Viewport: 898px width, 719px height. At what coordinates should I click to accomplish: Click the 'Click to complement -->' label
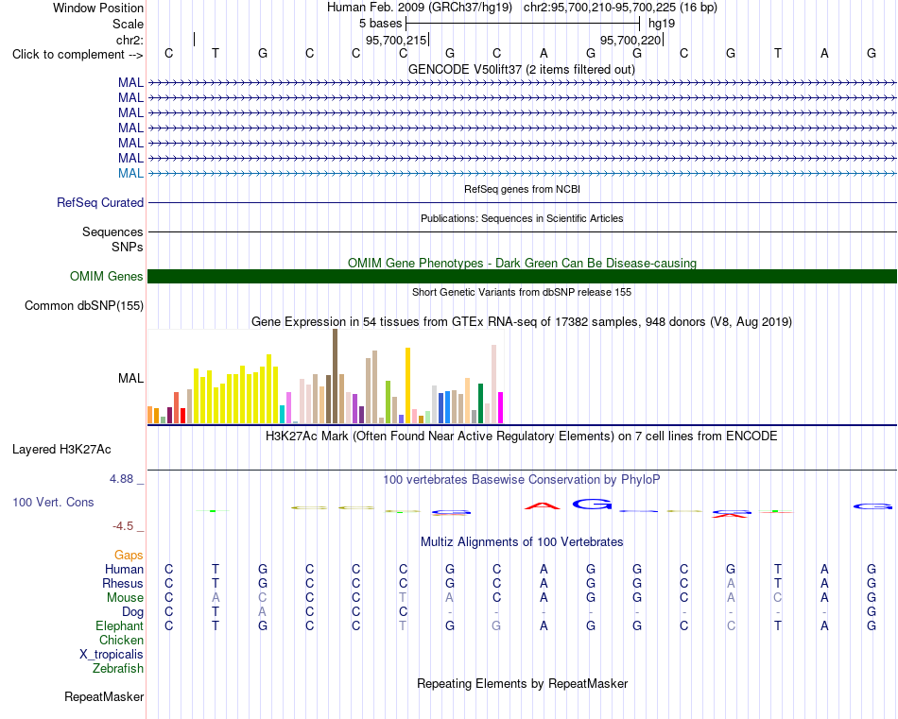click(78, 55)
